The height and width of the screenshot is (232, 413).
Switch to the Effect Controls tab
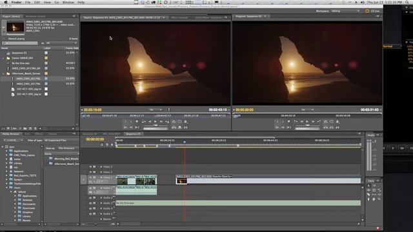(x=180, y=17)
